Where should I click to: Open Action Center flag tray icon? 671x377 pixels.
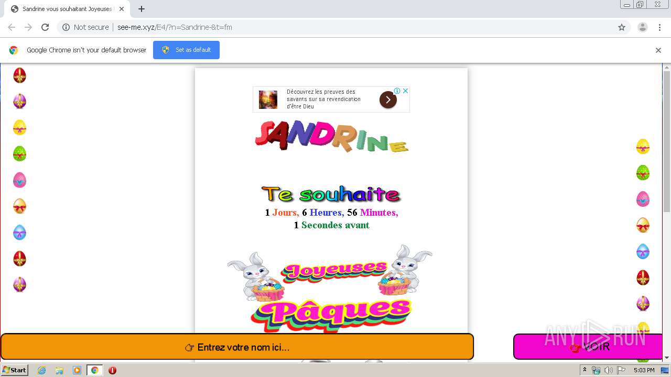click(x=621, y=370)
